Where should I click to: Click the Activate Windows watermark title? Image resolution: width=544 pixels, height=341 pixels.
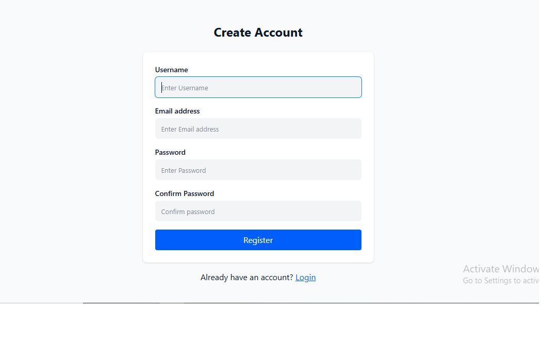(x=500, y=269)
